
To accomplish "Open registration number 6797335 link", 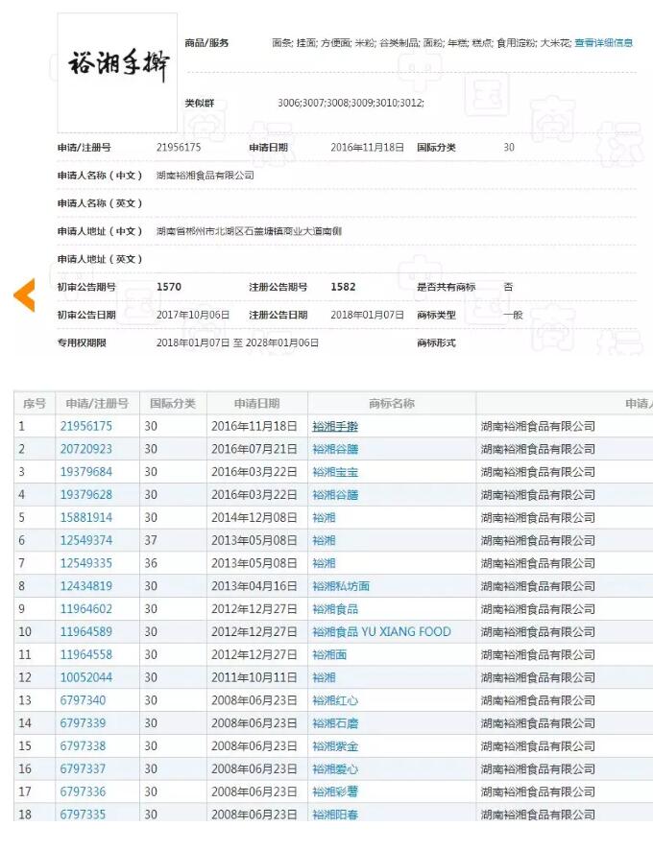I will point(83,815).
